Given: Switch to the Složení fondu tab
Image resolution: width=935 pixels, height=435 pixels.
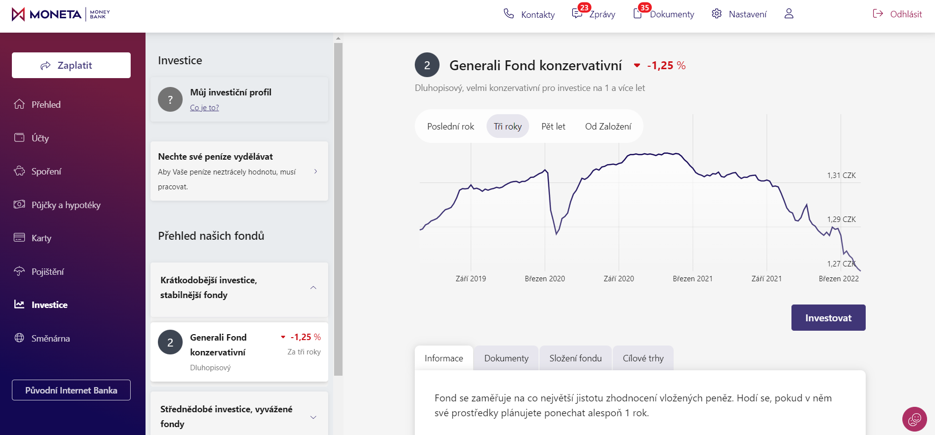Looking at the screenshot, I should coord(575,358).
